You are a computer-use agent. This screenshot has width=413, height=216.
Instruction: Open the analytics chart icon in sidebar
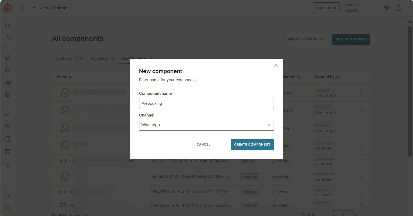tap(8, 114)
